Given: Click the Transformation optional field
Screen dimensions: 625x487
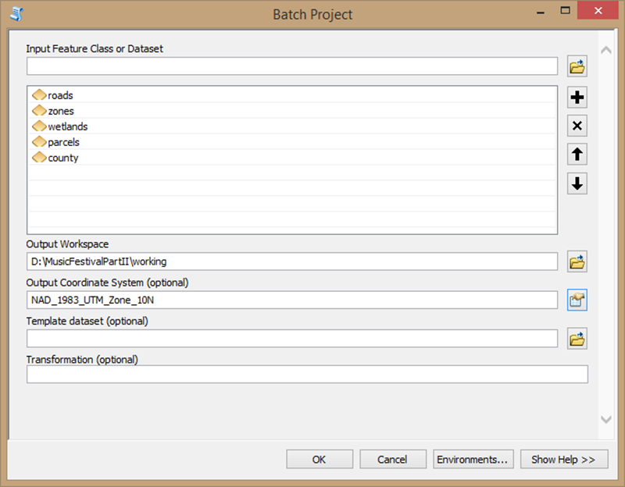Looking at the screenshot, I should 306,375.
